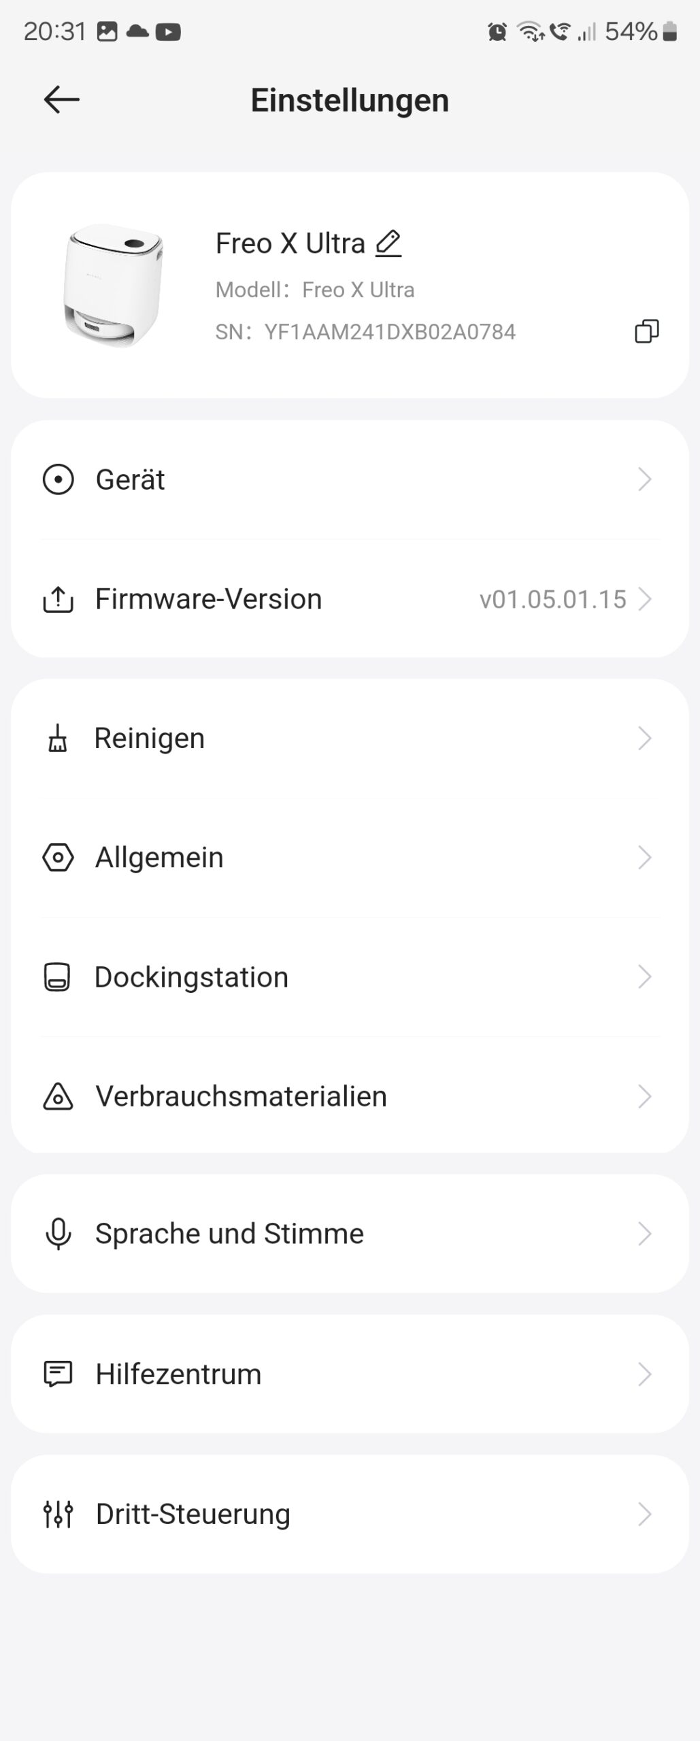Tap the Allgemein hexagon icon
Screen dimensions: 700x1741
coord(58,858)
